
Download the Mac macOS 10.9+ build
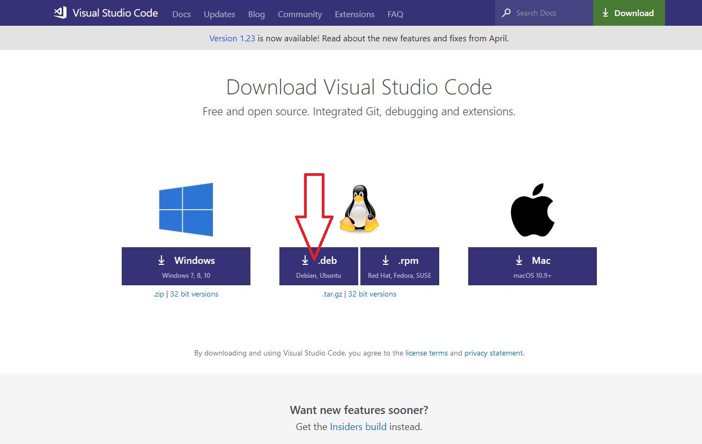click(533, 266)
